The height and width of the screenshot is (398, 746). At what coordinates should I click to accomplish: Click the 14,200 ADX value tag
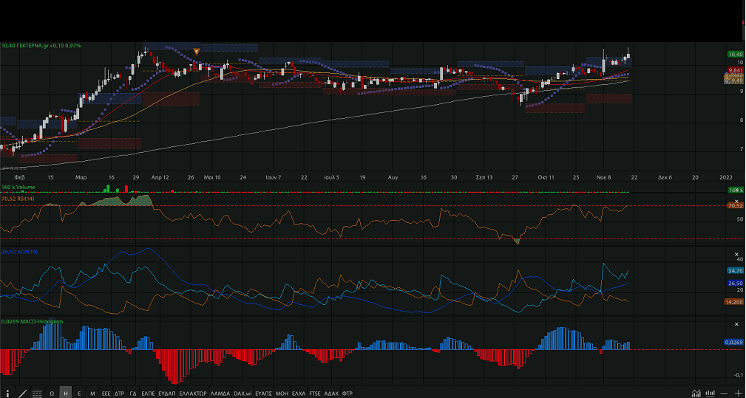pos(734,301)
